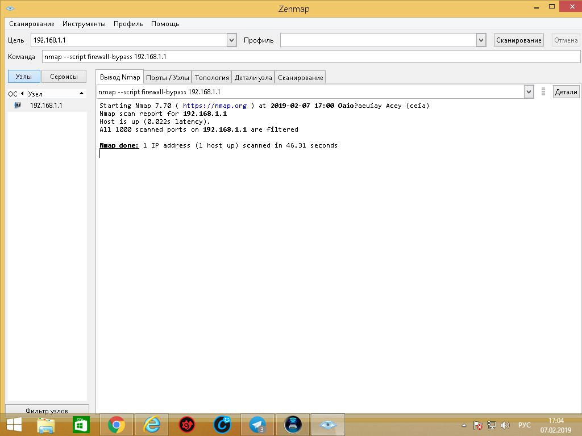Expand the Профиль dropdown arrow
This screenshot has height=436, width=582.
click(x=481, y=40)
